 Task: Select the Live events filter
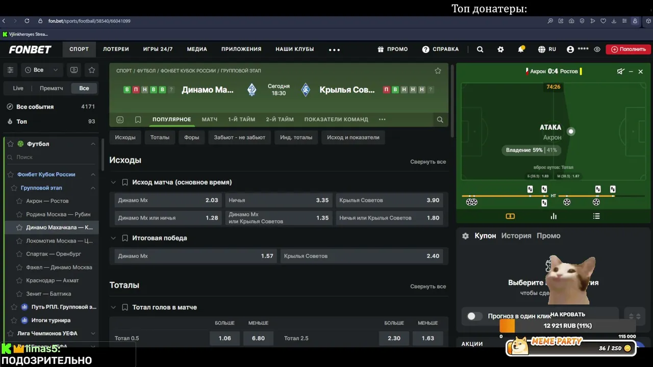(x=18, y=88)
